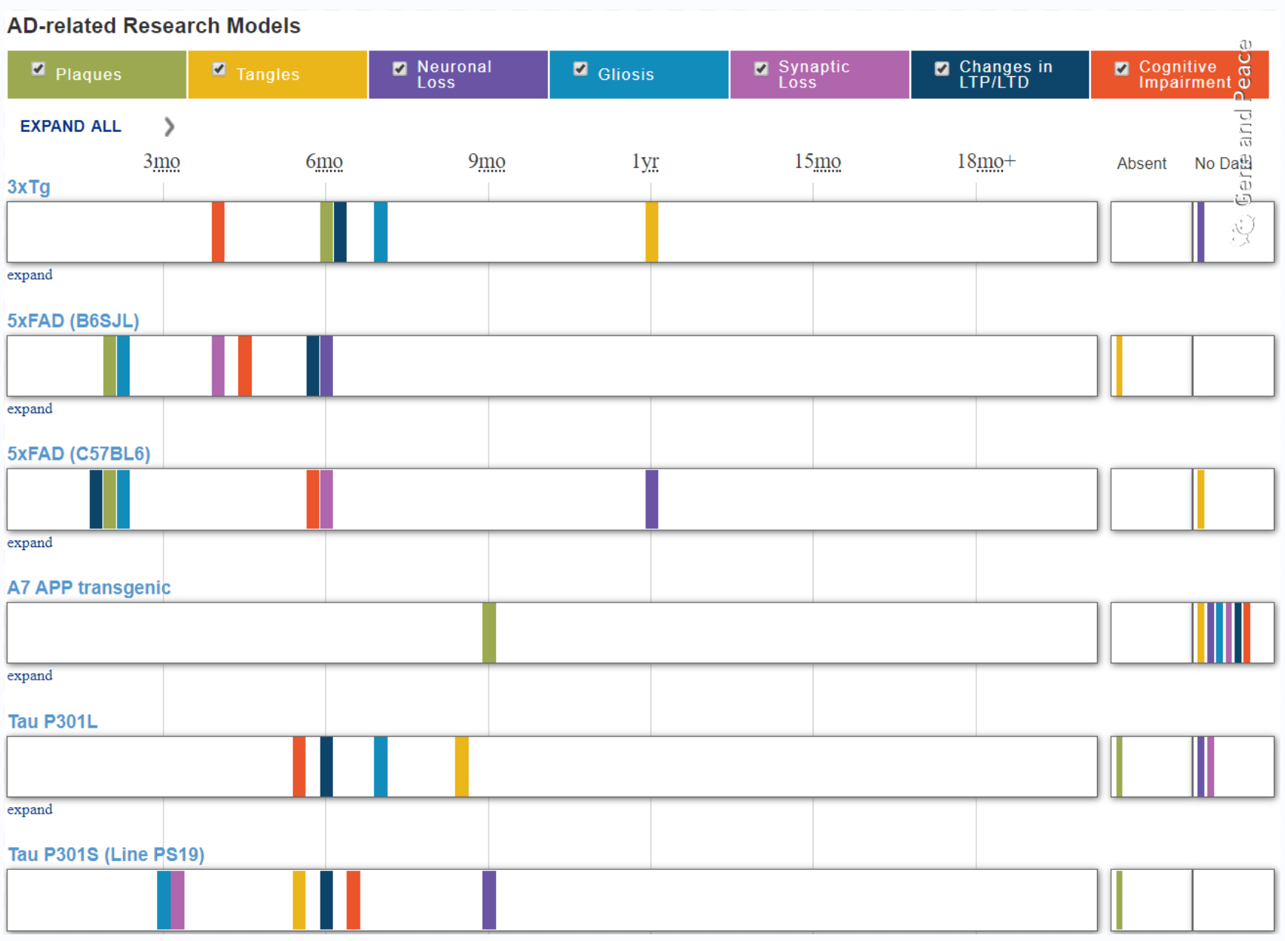Click Tau P301L olive plaques Absent marker

1119,766
